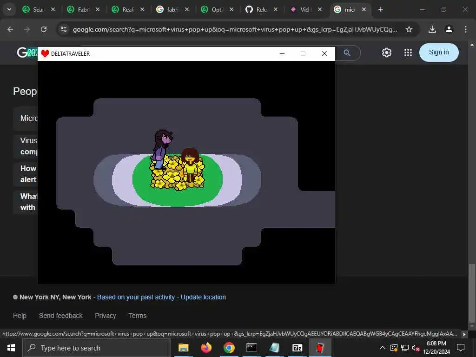Open a new browser tab
The image size is (476, 357).
(381, 9)
